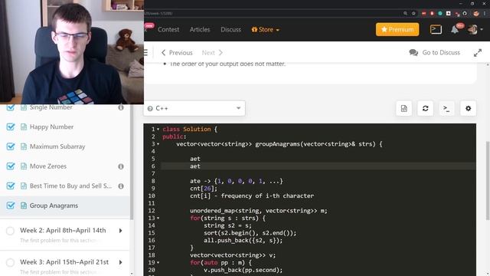Image resolution: width=490 pixels, height=276 pixels.
Task: Place cursor on line 6 after 'aet'
Action: 201,166
